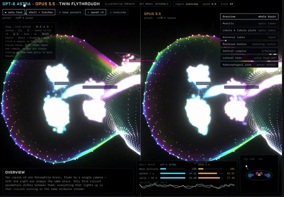Click the orange spikes per second bar
Viewport: 284px width, 197px height.
point(208,173)
